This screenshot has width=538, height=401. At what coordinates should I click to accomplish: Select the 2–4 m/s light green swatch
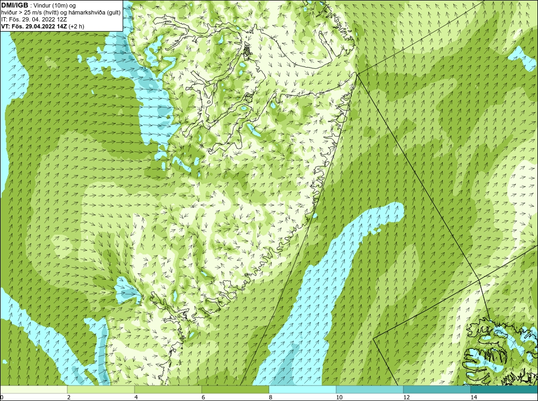pyautogui.click(x=101, y=389)
